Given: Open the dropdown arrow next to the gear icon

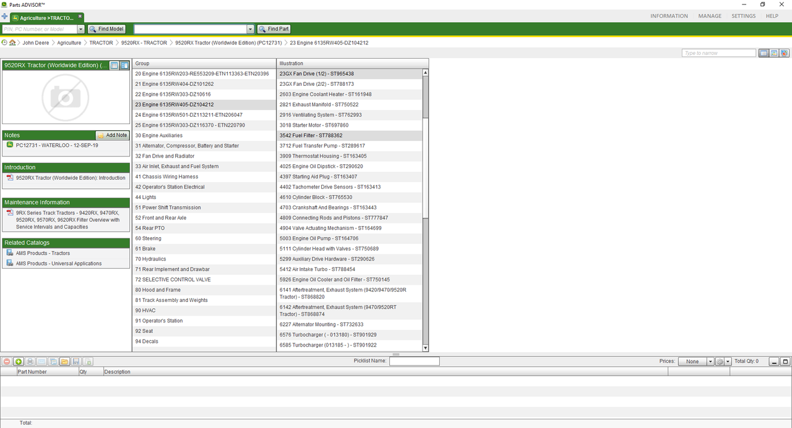Looking at the screenshot, I should (x=728, y=361).
